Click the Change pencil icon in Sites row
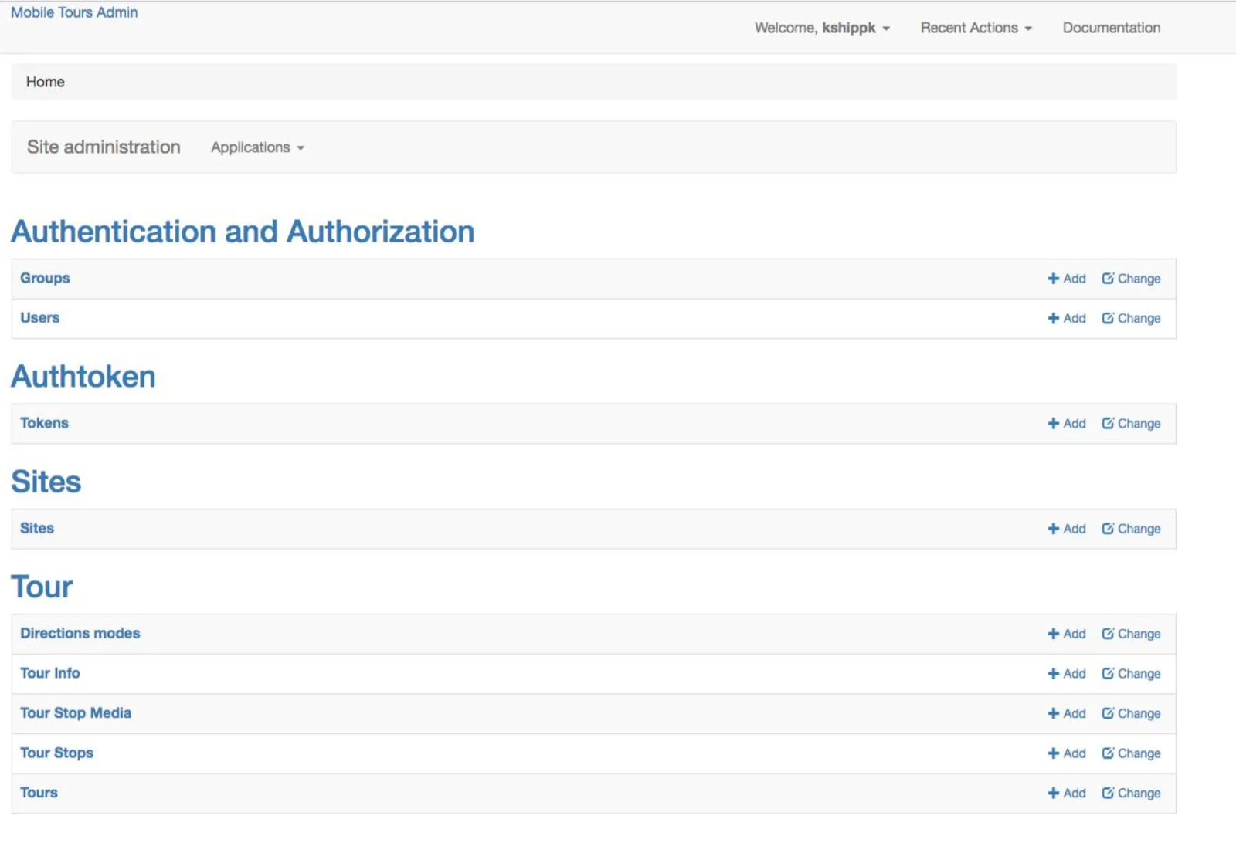Screen dimensions: 1236x863 [1108, 528]
